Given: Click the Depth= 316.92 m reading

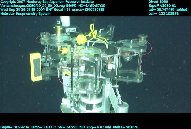Looking at the screenshot, I should click(15, 127).
